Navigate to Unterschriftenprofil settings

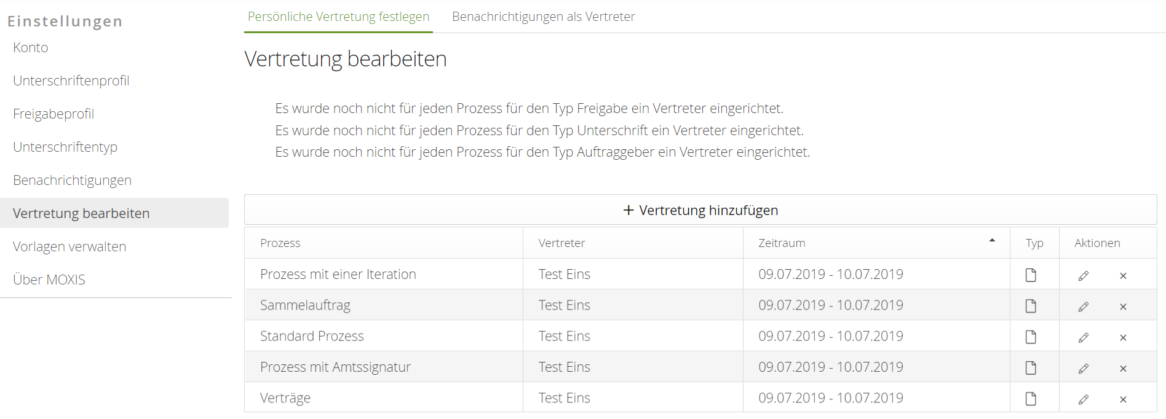71,80
